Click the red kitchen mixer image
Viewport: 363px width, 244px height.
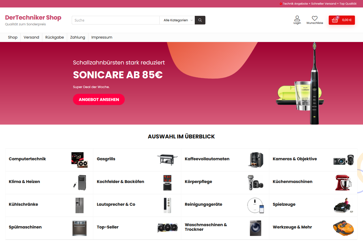tap(343, 182)
